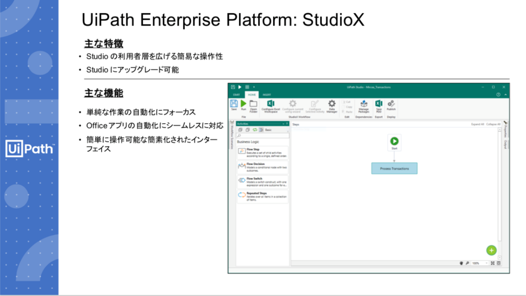Click the overview icon right of fit-to-screen
This screenshot has height=296, width=526.
499,263
